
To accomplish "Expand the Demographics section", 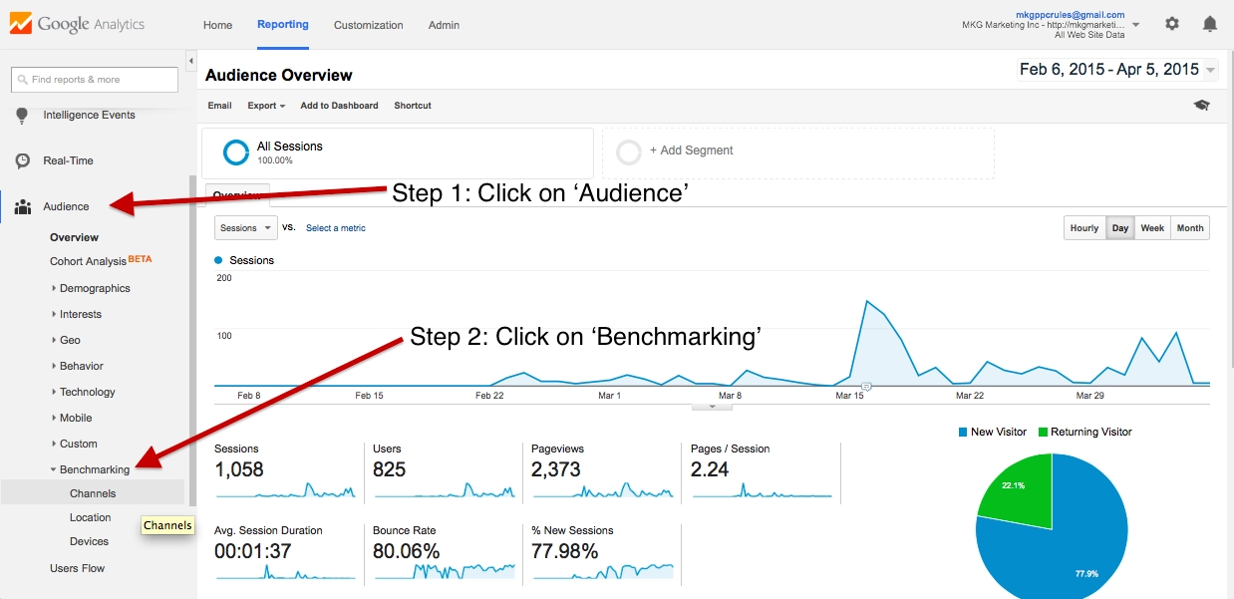I will [x=95, y=288].
